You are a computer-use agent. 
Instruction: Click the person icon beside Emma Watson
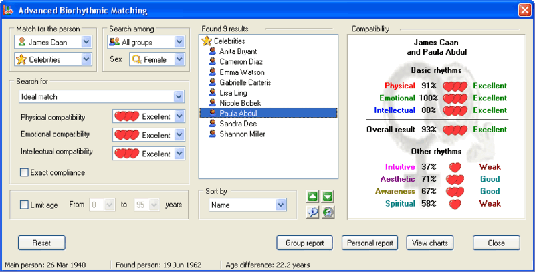tap(213, 72)
